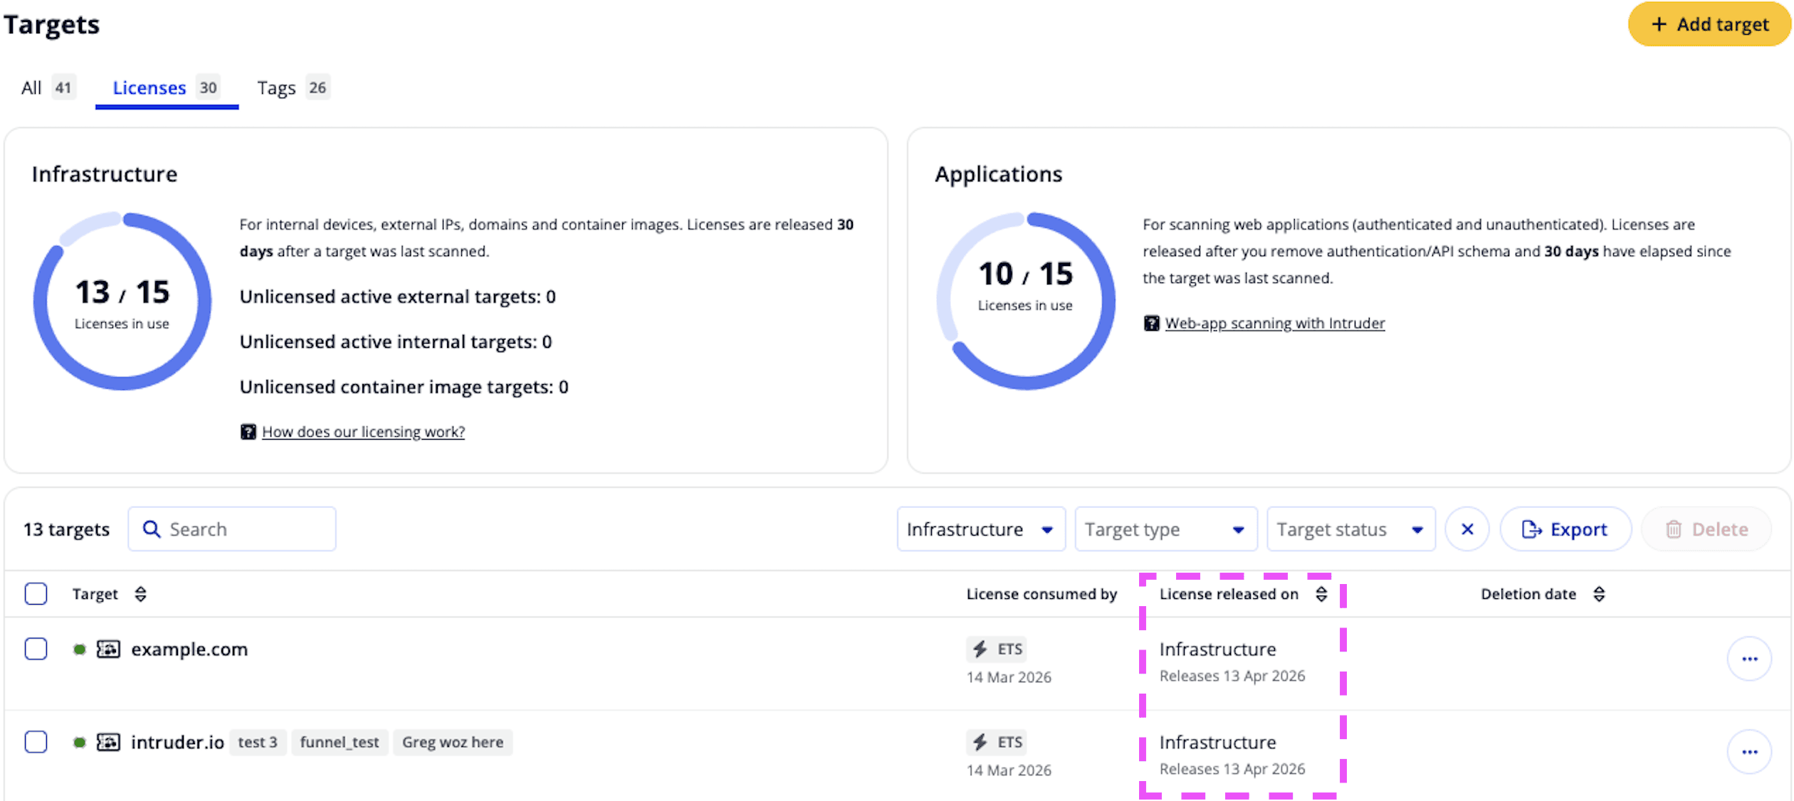The height and width of the screenshot is (801, 1794).
Task: Click the example.com target type icon
Action: tap(108, 649)
